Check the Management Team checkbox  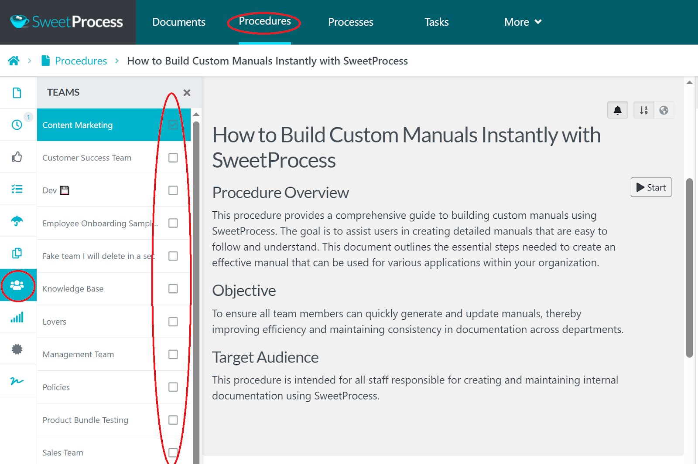(x=173, y=354)
